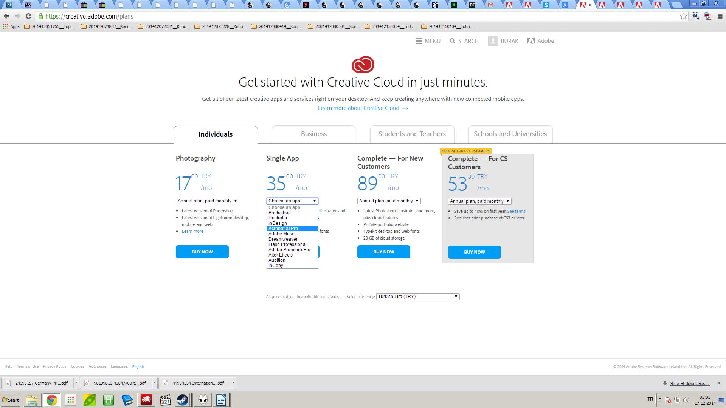Click BUY NOW for Complete For CS Customers
This screenshot has width=726, height=408.
pyautogui.click(x=474, y=252)
